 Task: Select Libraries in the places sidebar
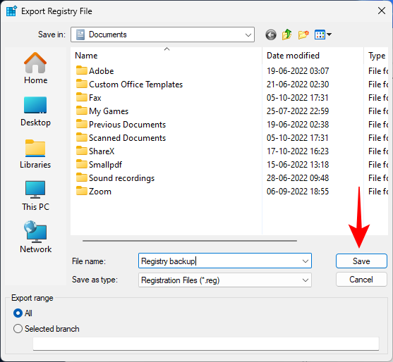[x=35, y=154]
